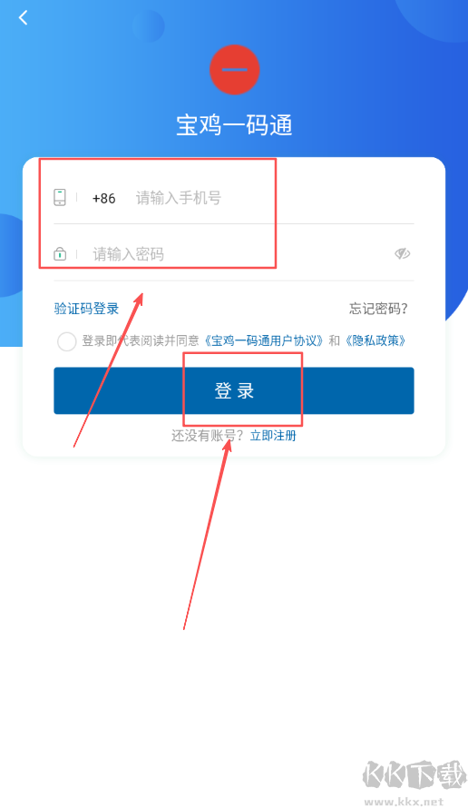The width and height of the screenshot is (468, 808).
Task: Click the 宝鸡一码通 title text
Action: click(x=234, y=125)
